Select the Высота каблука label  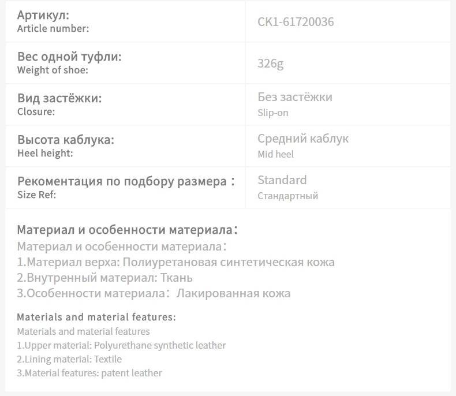[66, 140]
